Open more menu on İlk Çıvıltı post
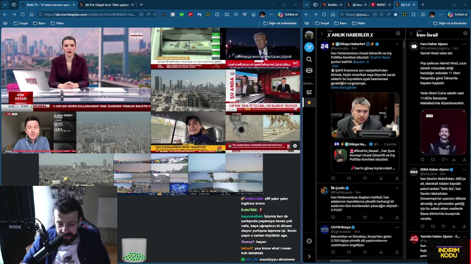 397,188
